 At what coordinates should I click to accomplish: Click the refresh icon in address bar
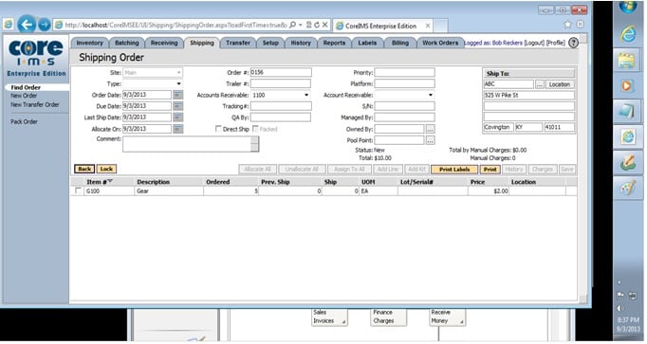[x=317, y=26]
